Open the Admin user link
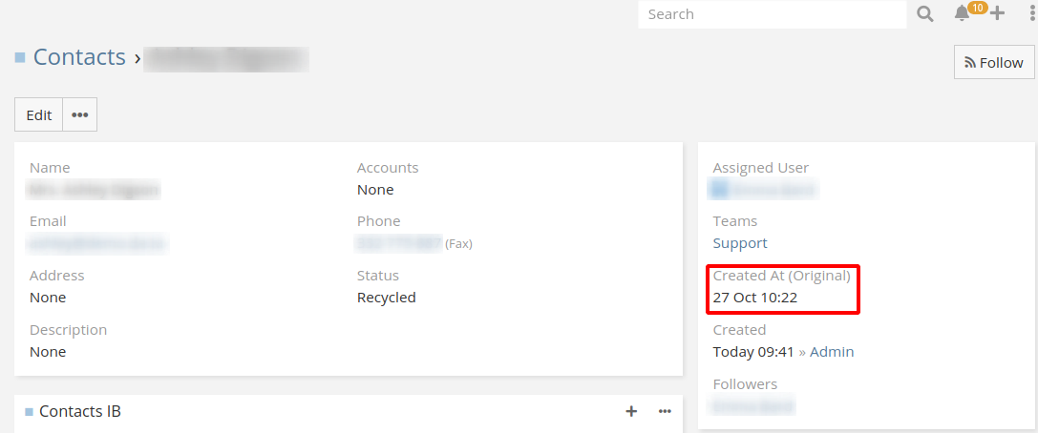Screen dimensions: 1038x433 pos(832,352)
